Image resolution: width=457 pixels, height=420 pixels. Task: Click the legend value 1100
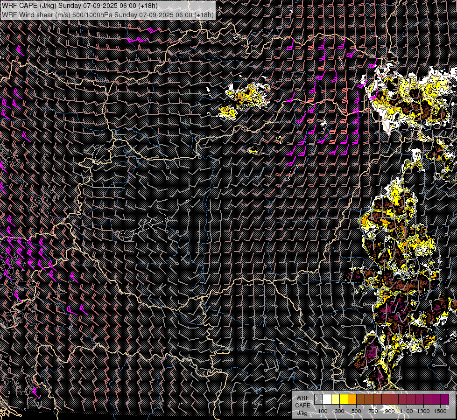406,411
